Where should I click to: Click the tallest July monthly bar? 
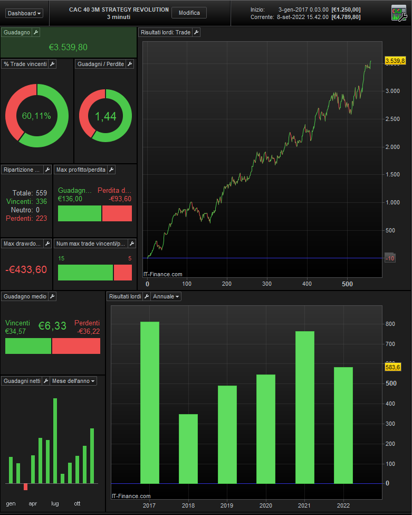click(x=55, y=441)
